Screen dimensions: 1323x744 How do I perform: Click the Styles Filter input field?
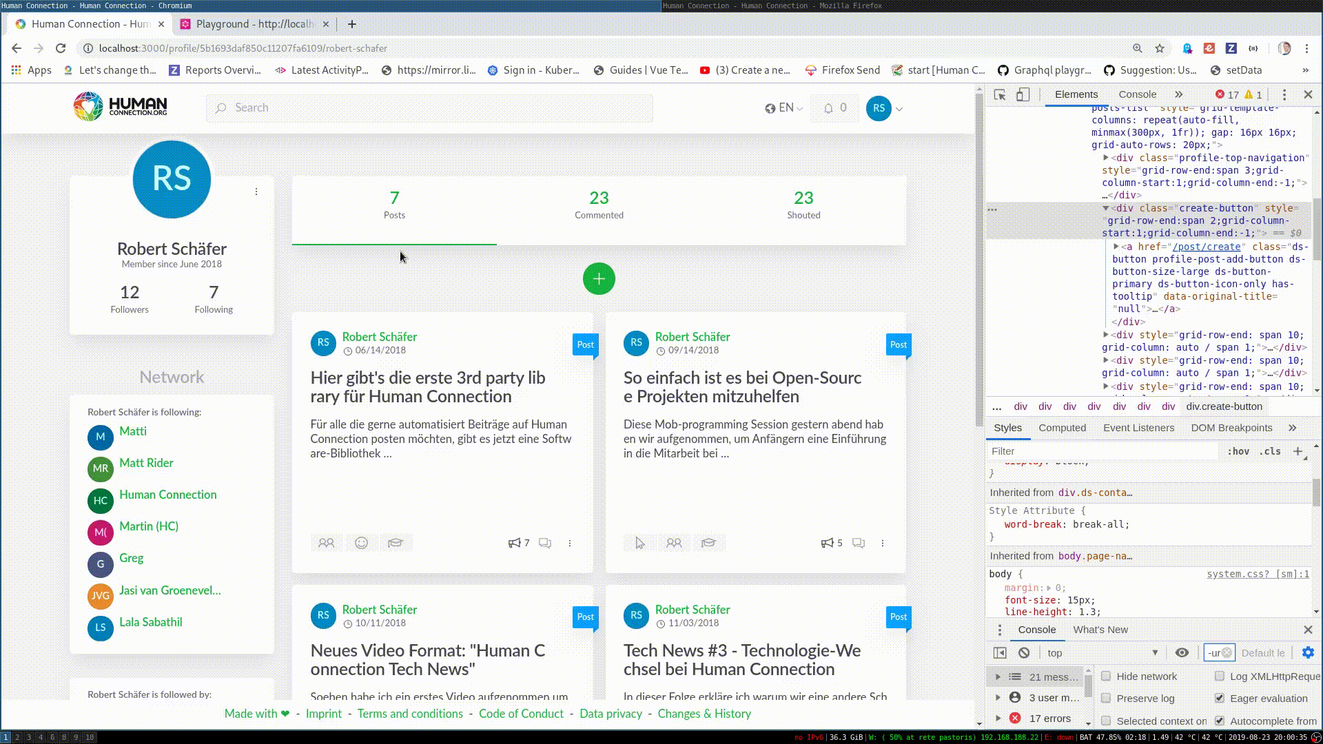(x=1102, y=451)
